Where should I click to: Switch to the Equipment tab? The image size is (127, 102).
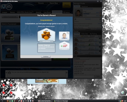(x=85, y=6)
